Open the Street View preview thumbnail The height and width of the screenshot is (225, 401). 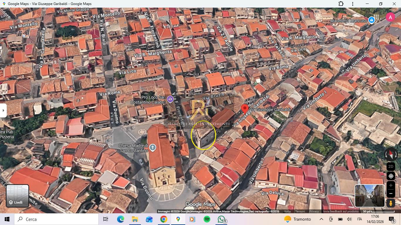[x=370, y=196]
